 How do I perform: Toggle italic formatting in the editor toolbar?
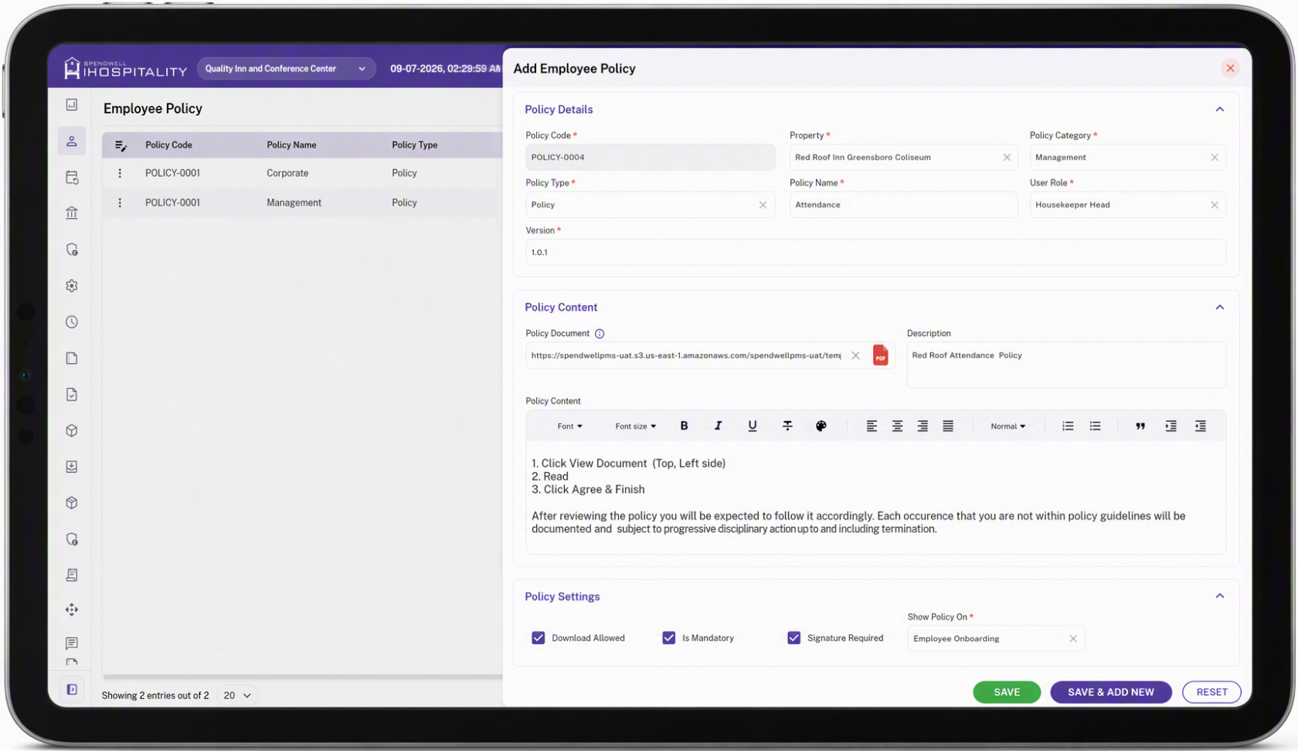tap(718, 426)
